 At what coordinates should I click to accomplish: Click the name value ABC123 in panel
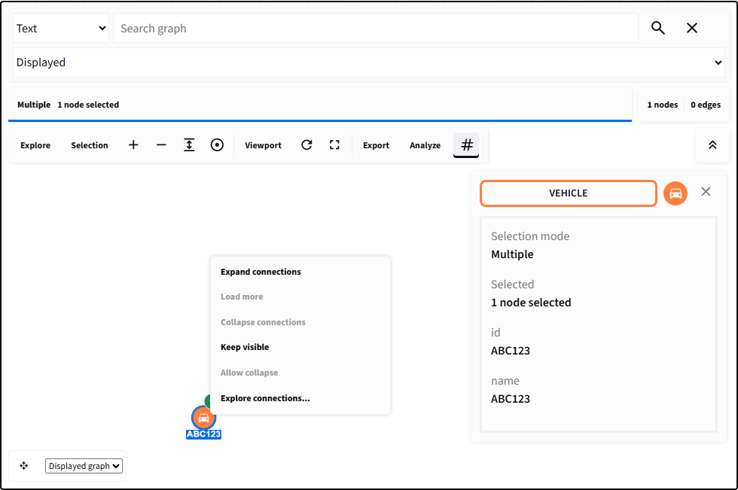[x=511, y=399]
